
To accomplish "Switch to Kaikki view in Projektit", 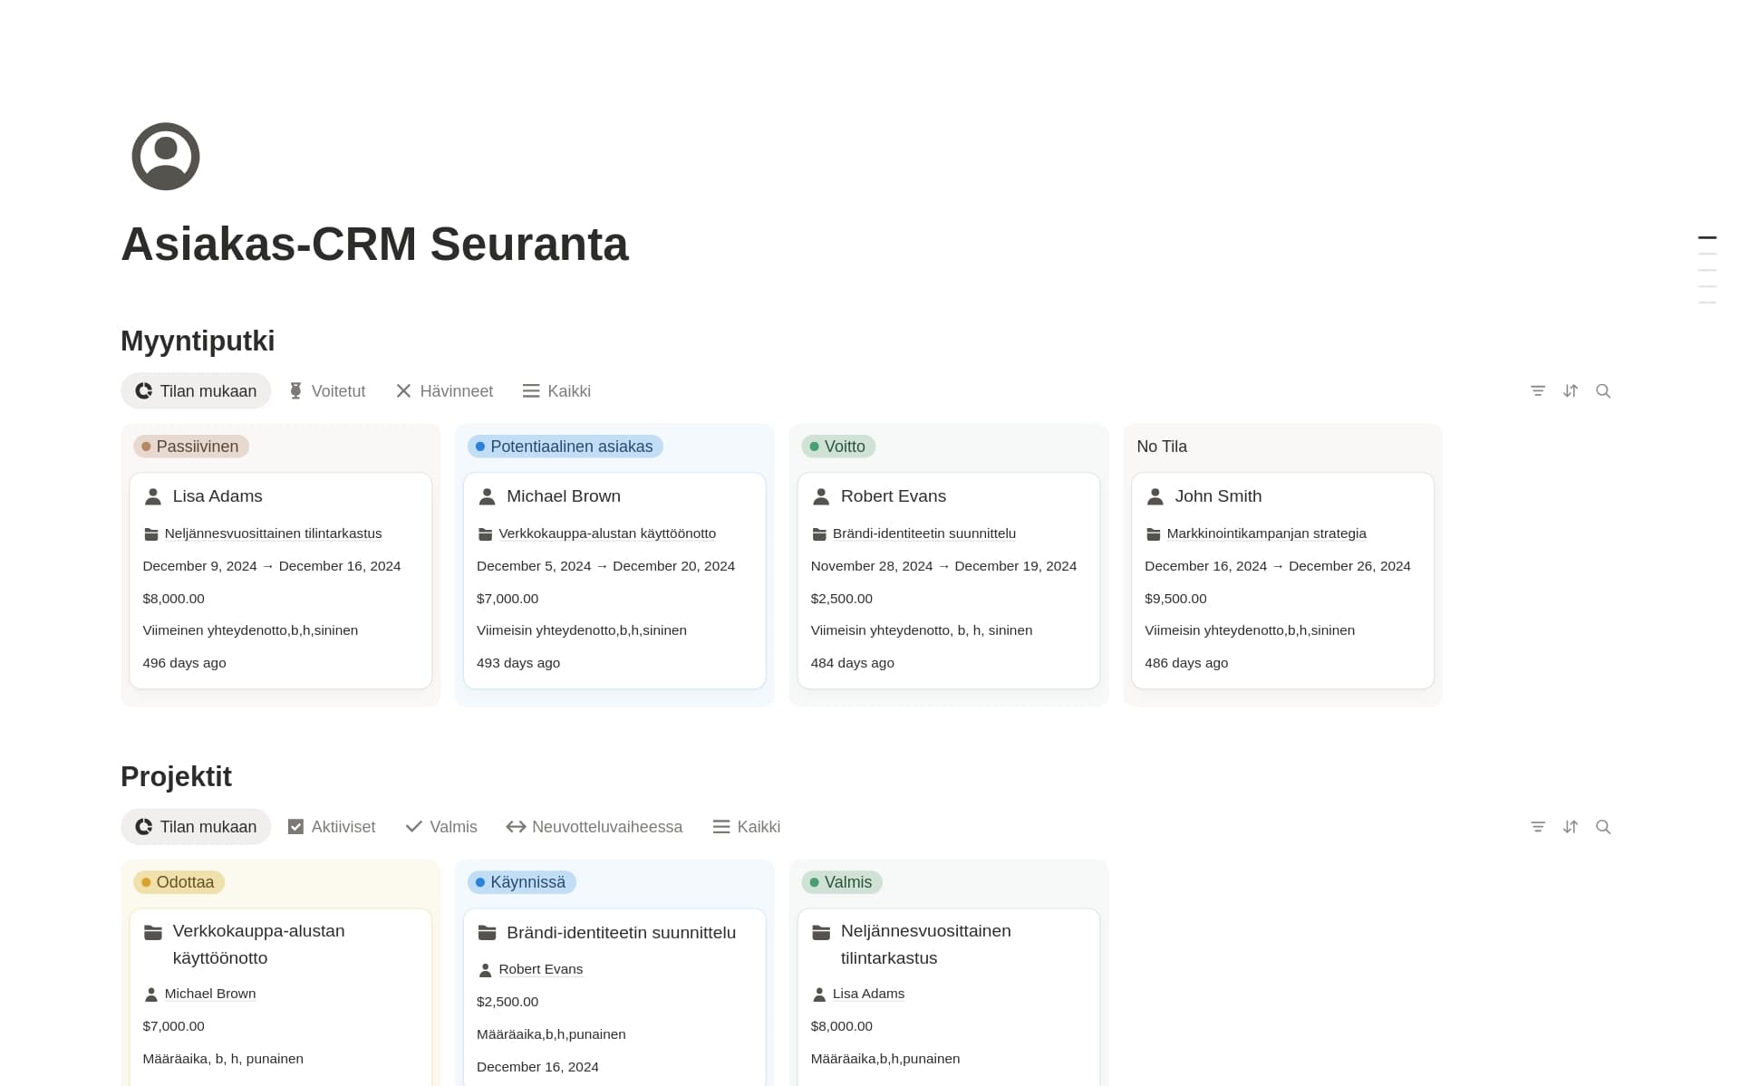I will point(747,827).
